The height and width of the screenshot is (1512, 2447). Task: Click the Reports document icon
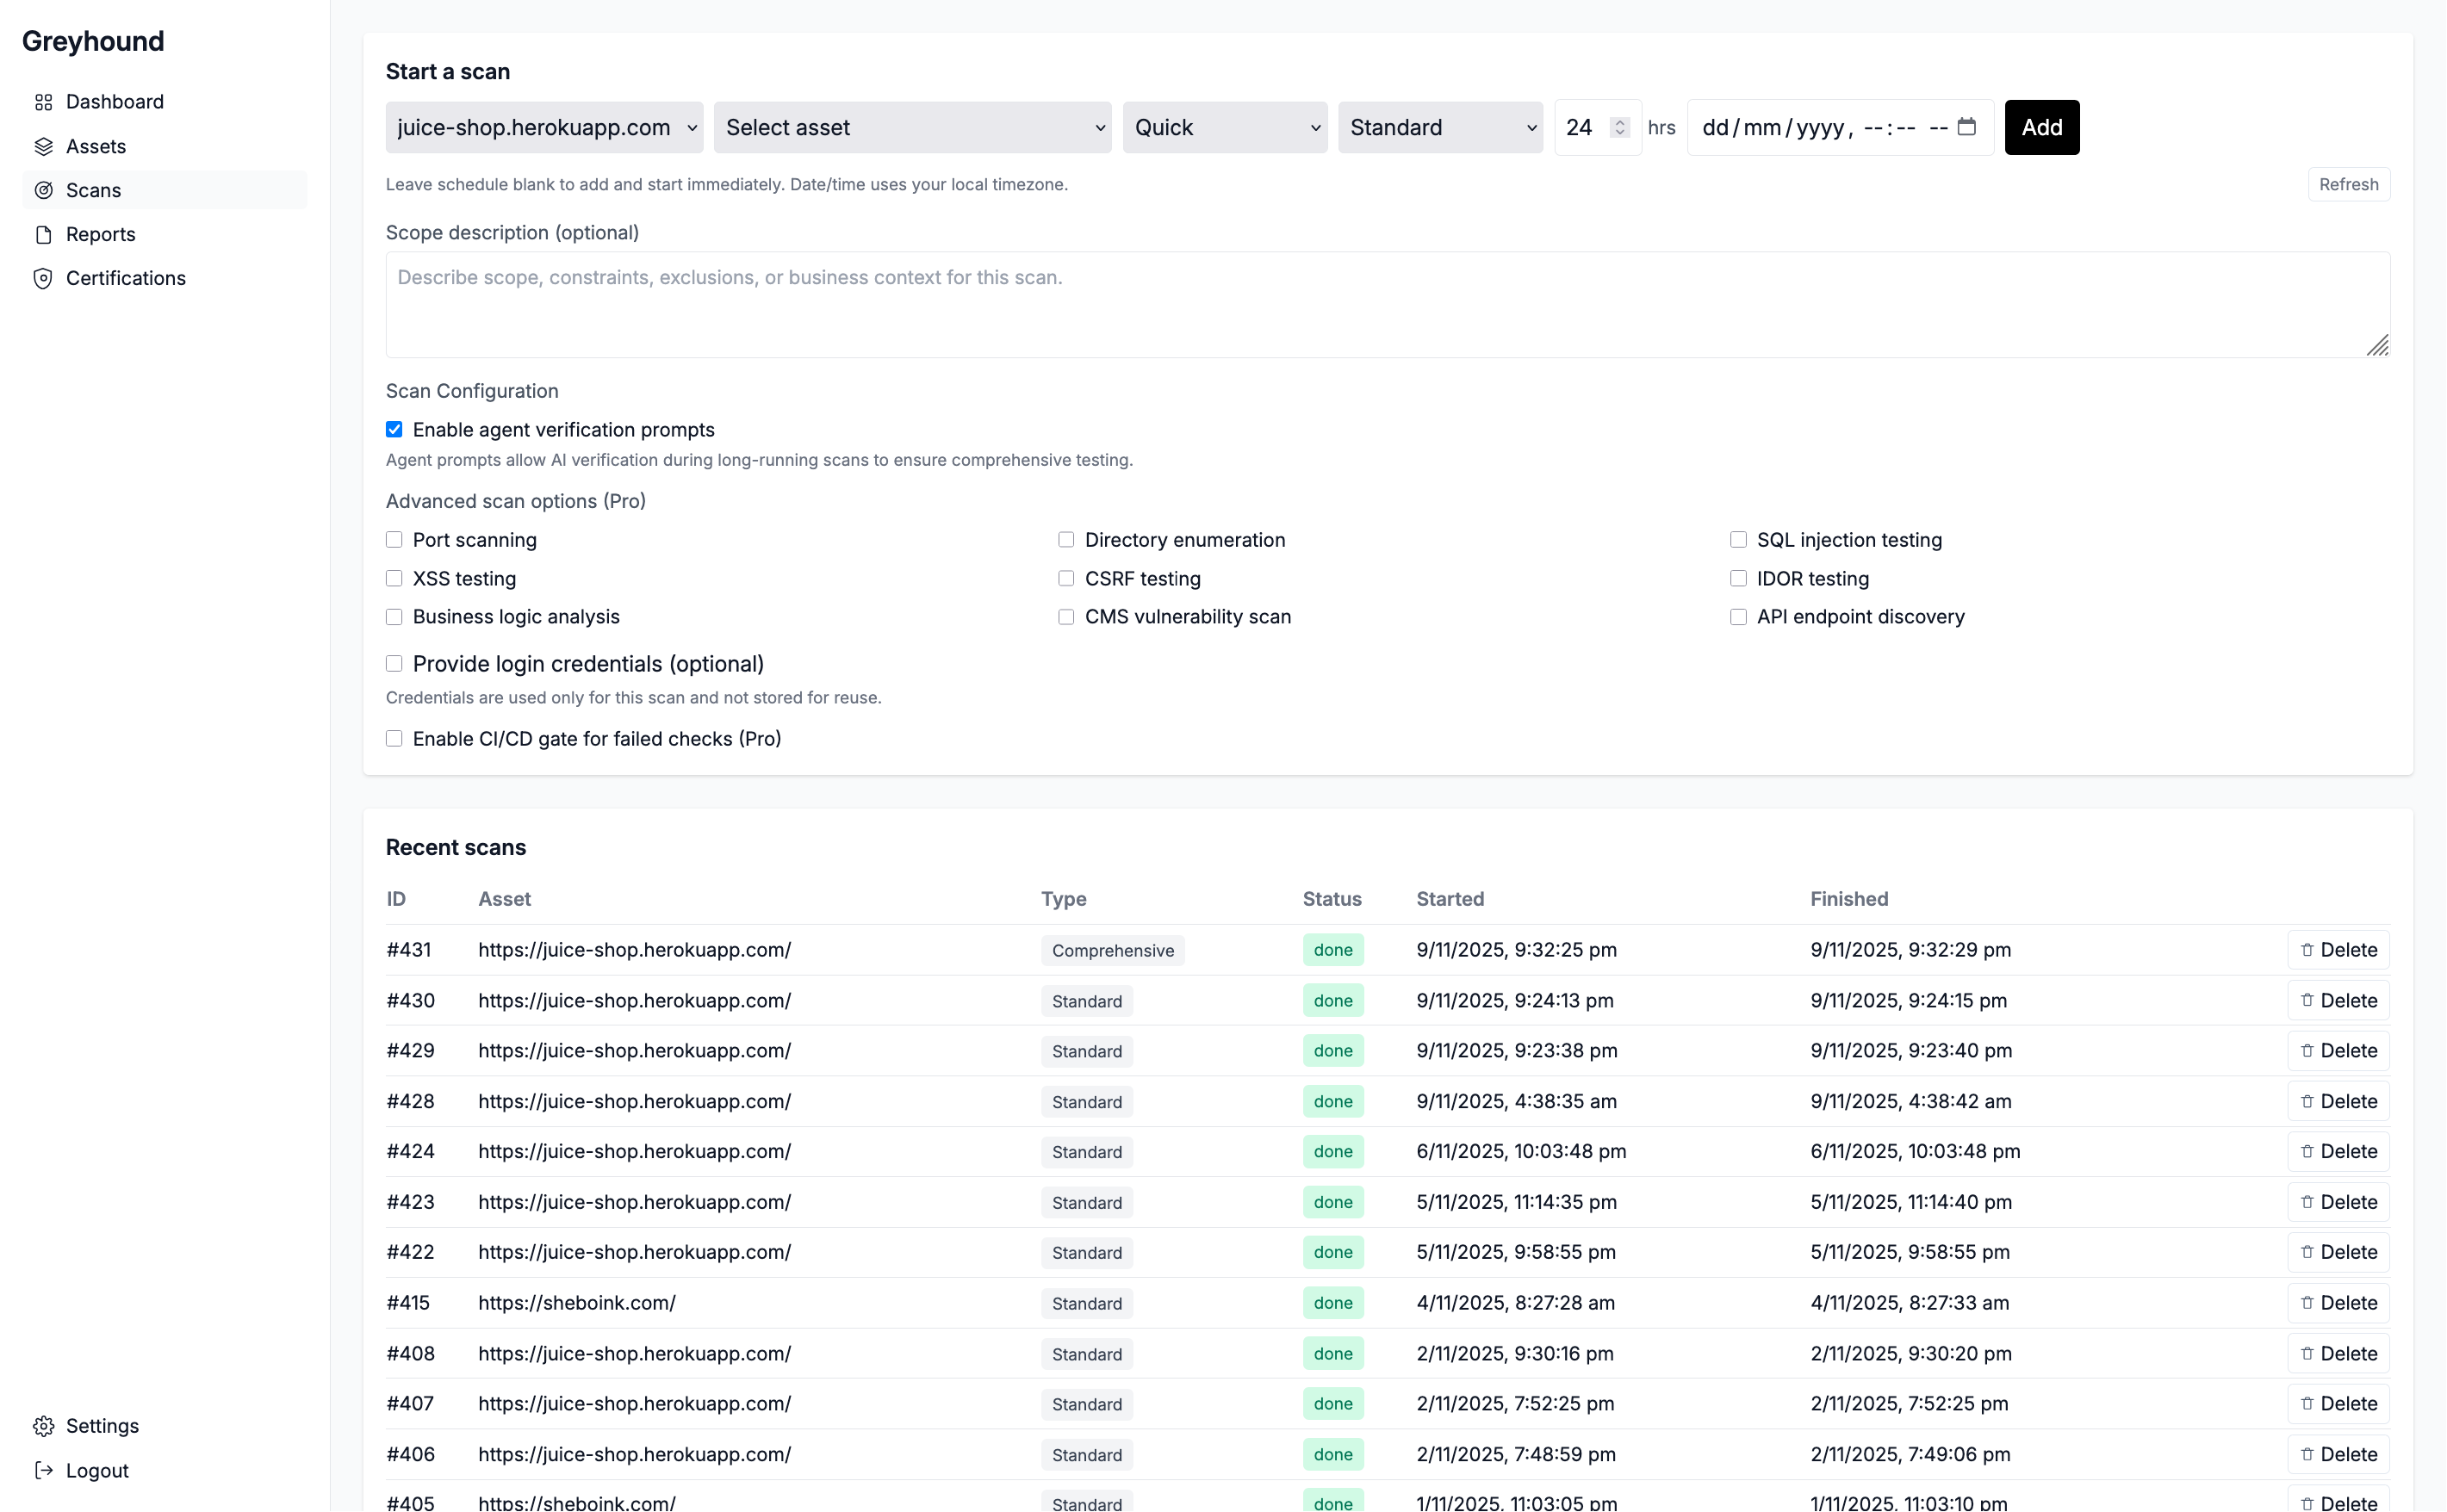pyautogui.click(x=43, y=234)
